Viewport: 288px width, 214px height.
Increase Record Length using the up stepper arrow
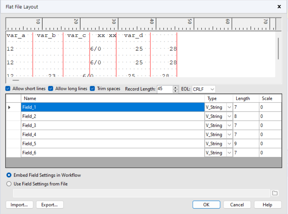pos(175,87)
